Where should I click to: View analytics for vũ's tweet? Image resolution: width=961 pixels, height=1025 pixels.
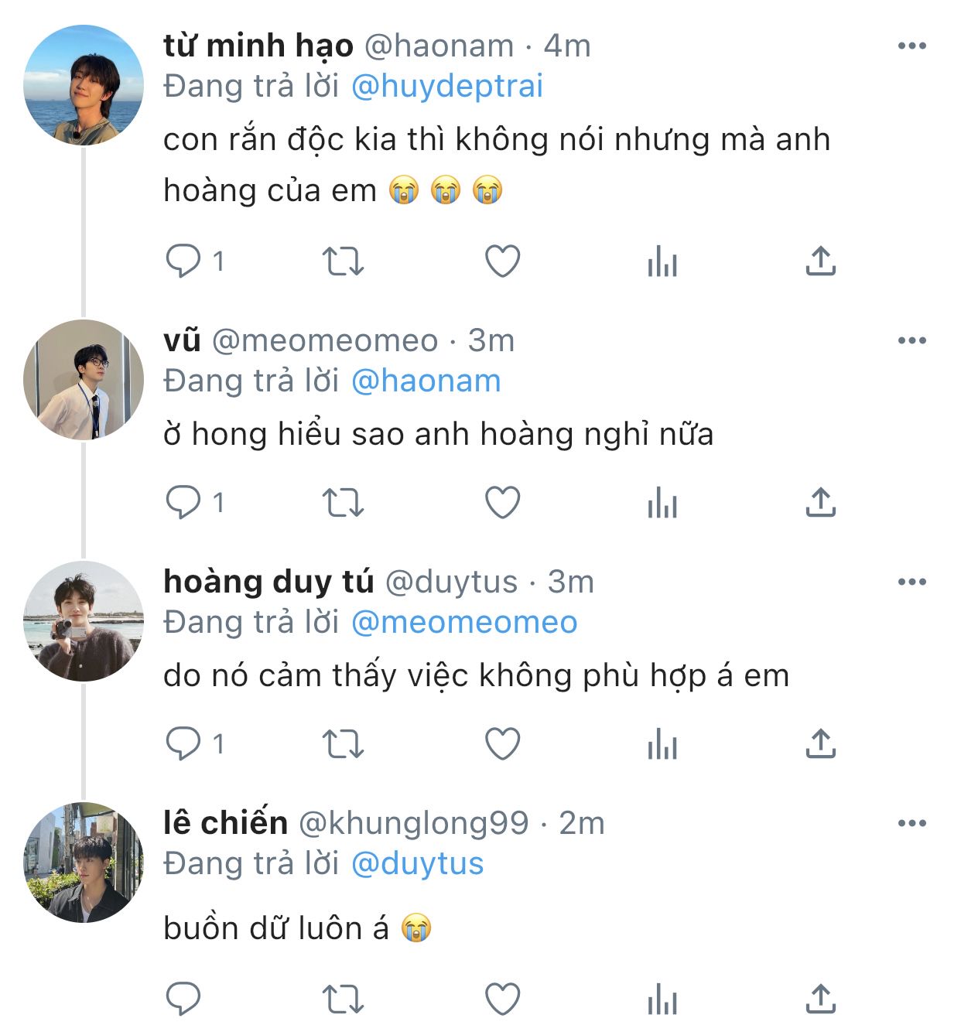pyautogui.click(x=662, y=503)
